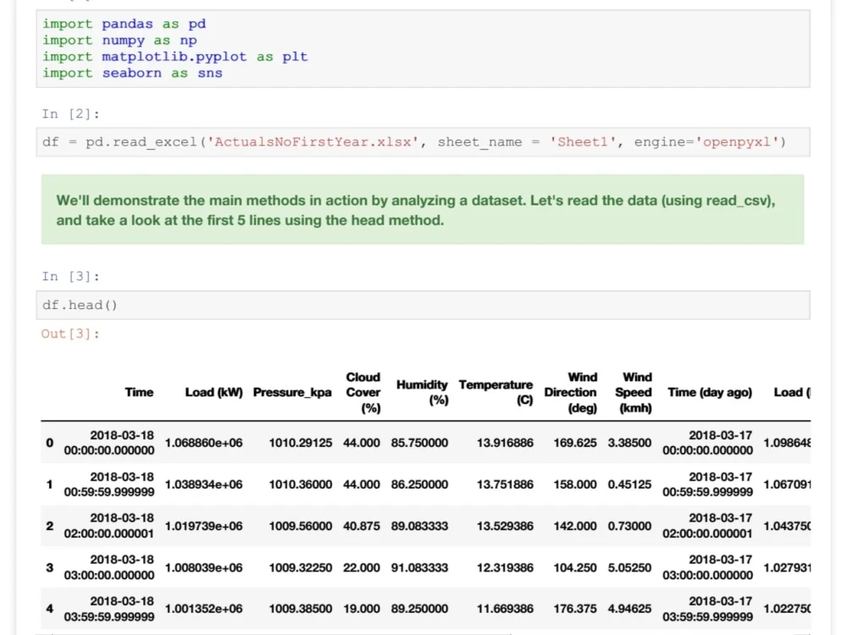
Task: Click wind speed value 0.73000
Action: tap(630, 526)
